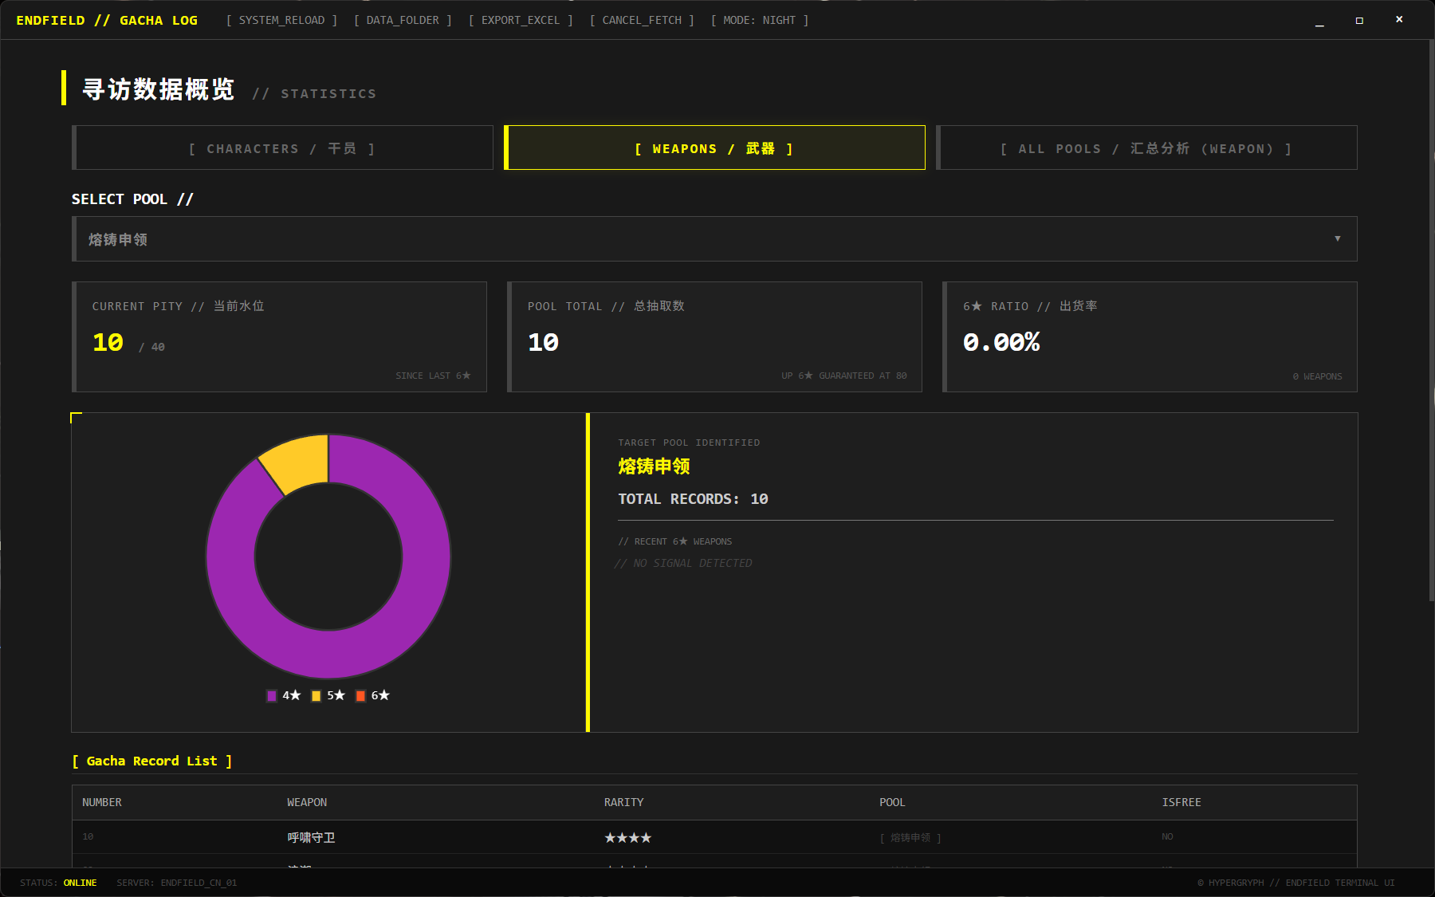Click the 0.00% six-star ratio value
Viewport: 1435px width, 897px height.
point(1001,342)
